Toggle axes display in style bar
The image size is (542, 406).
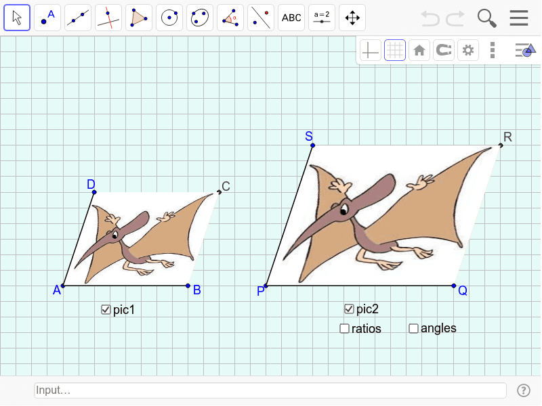click(370, 50)
